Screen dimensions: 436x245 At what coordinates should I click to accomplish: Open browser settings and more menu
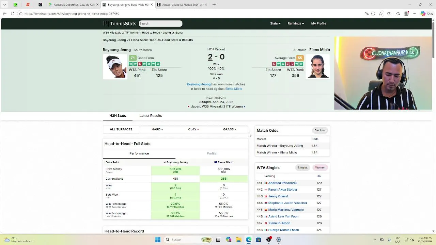coord(415,14)
